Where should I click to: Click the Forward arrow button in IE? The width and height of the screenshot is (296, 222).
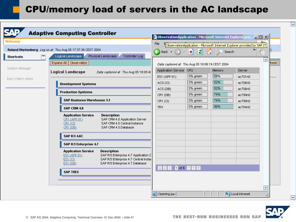coord(178,52)
